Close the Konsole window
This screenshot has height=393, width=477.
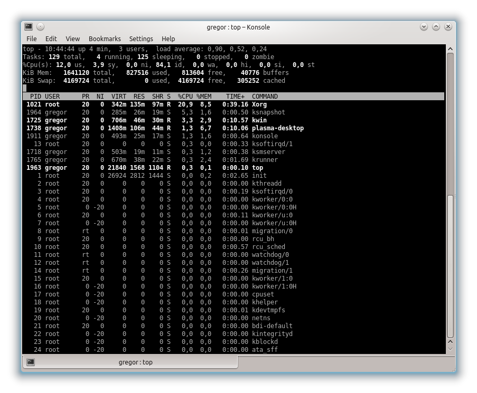(448, 27)
